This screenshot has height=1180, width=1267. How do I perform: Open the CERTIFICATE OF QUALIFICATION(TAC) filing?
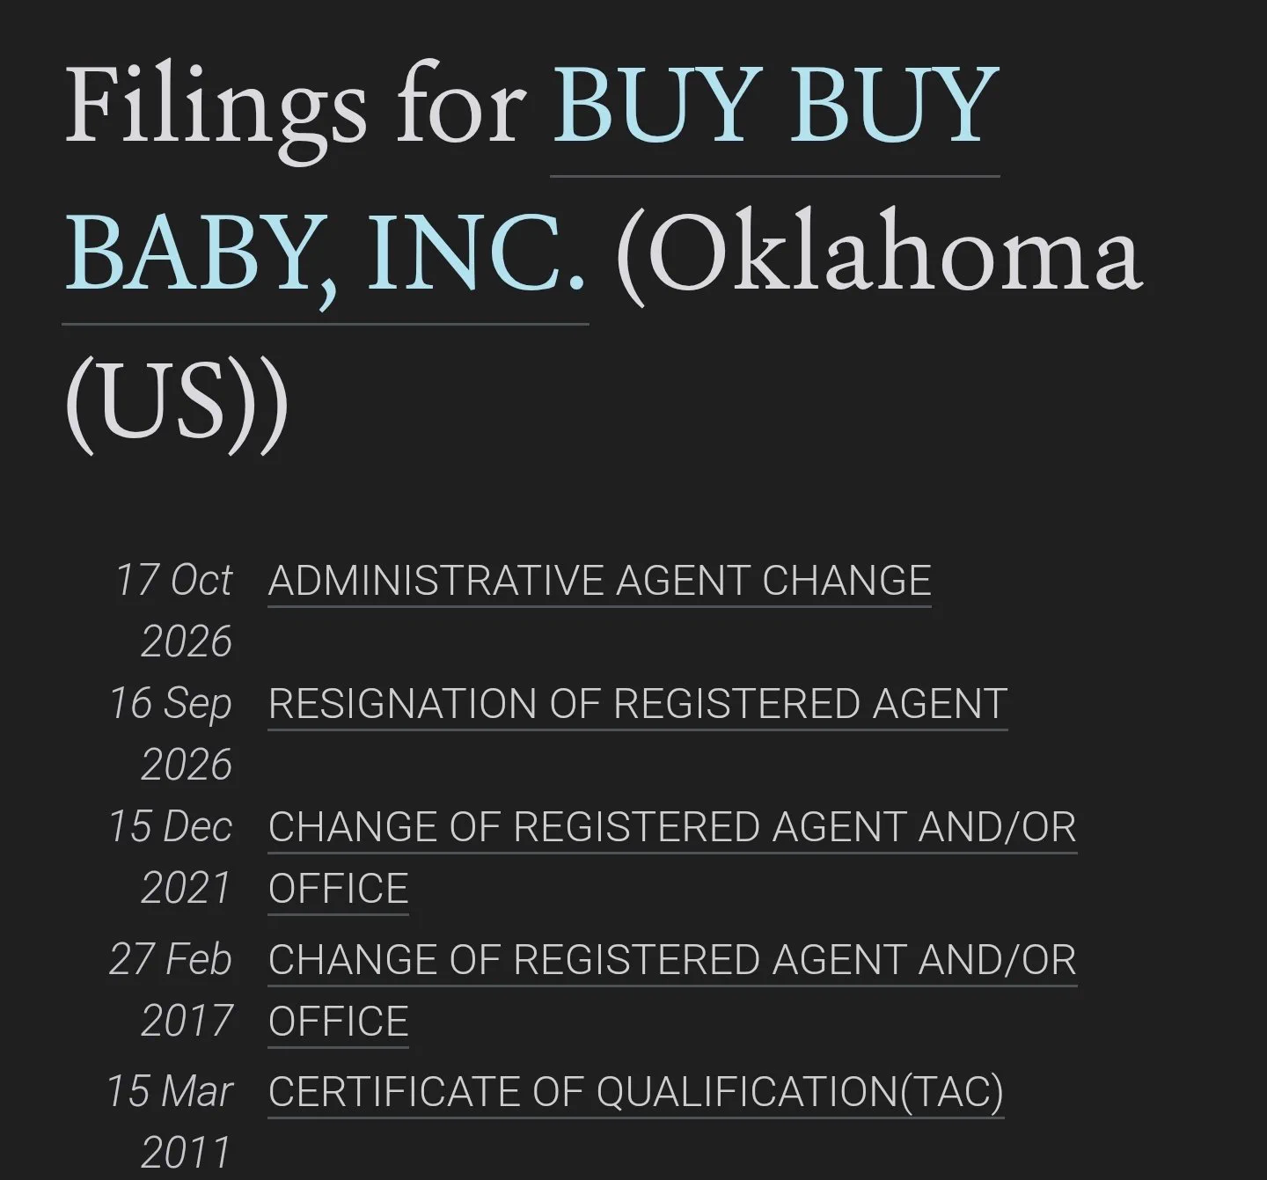(636, 1092)
